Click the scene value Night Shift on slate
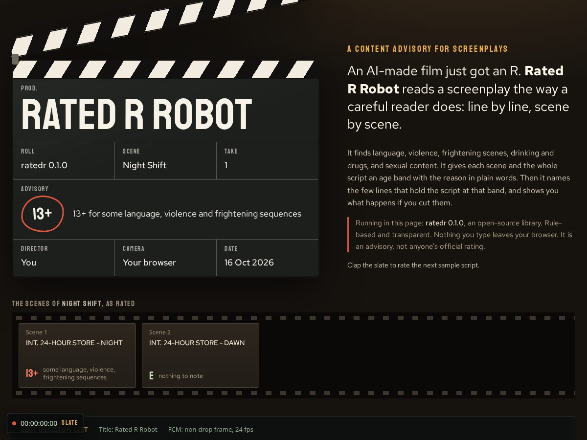This screenshot has height=440, width=587. tap(144, 165)
